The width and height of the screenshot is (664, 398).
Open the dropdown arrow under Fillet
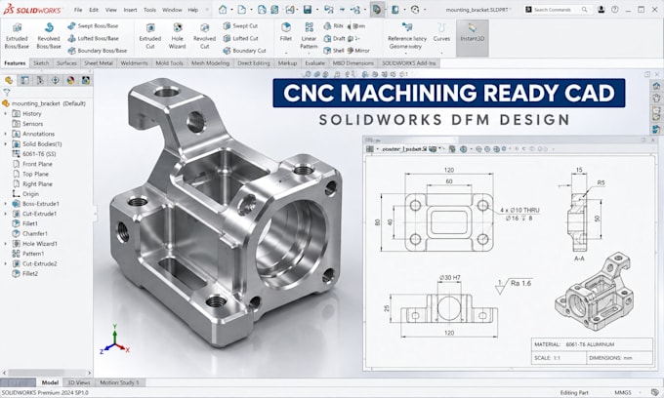(x=286, y=53)
